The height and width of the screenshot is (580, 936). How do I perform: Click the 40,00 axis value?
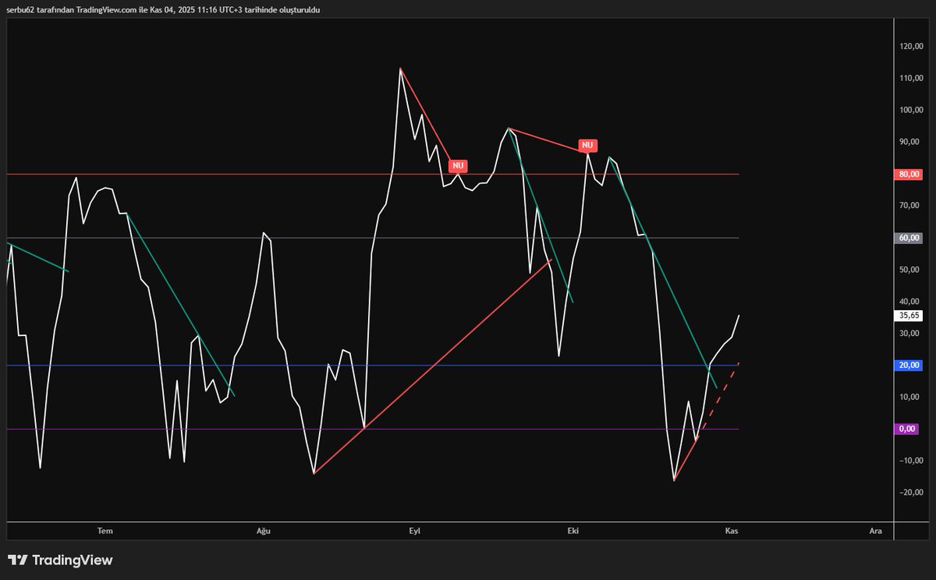[x=910, y=302]
